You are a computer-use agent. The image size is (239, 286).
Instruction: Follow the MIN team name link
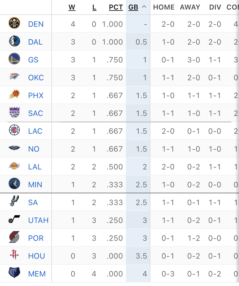pyautogui.click(x=35, y=185)
